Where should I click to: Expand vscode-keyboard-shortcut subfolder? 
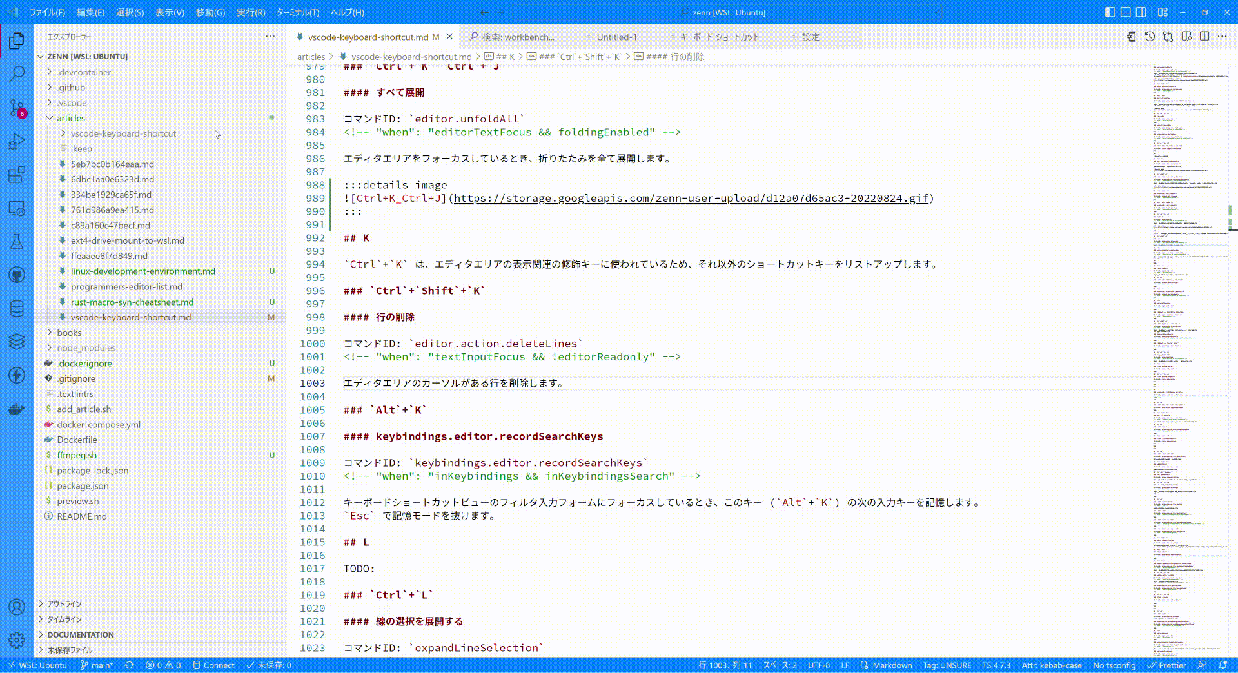123,133
